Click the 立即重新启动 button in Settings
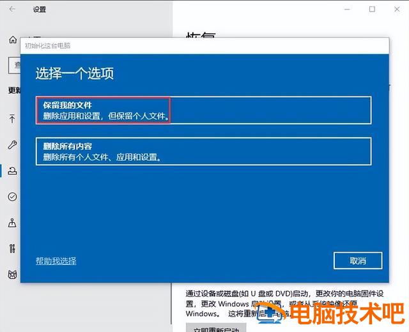The image size is (409, 332). pos(216,328)
